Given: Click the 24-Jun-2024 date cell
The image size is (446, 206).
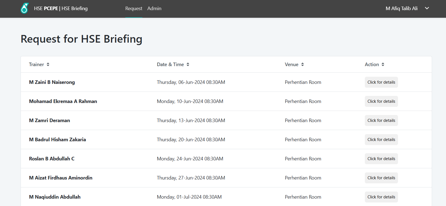Looking at the screenshot, I should tap(190, 159).
